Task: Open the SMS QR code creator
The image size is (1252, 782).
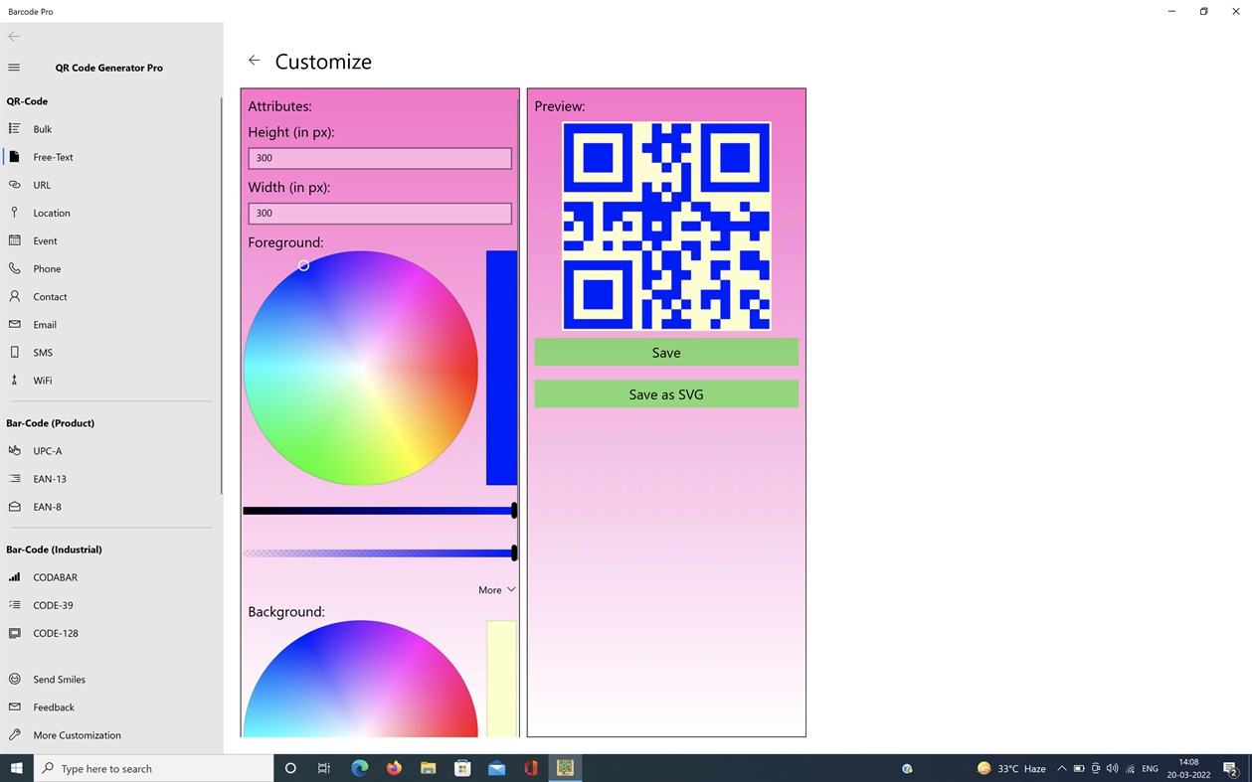Action: tap(43, 352)
